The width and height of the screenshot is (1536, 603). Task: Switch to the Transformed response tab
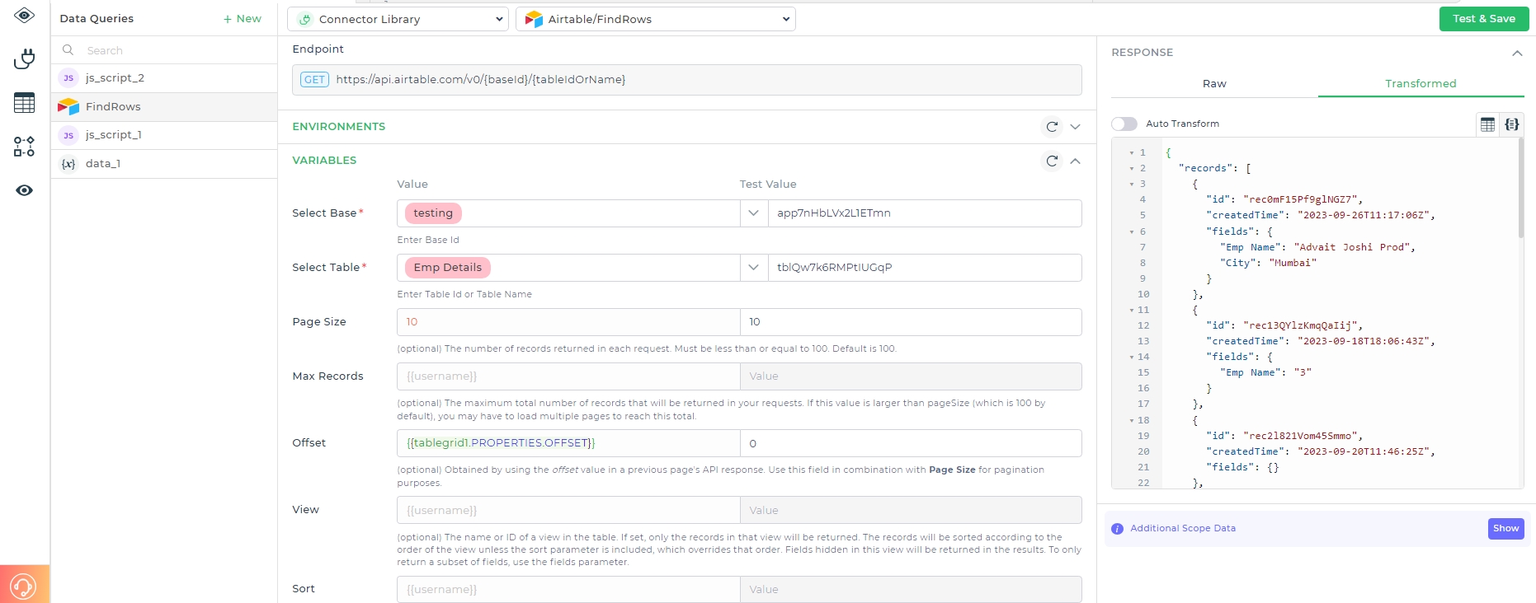tap(1421, 83)
